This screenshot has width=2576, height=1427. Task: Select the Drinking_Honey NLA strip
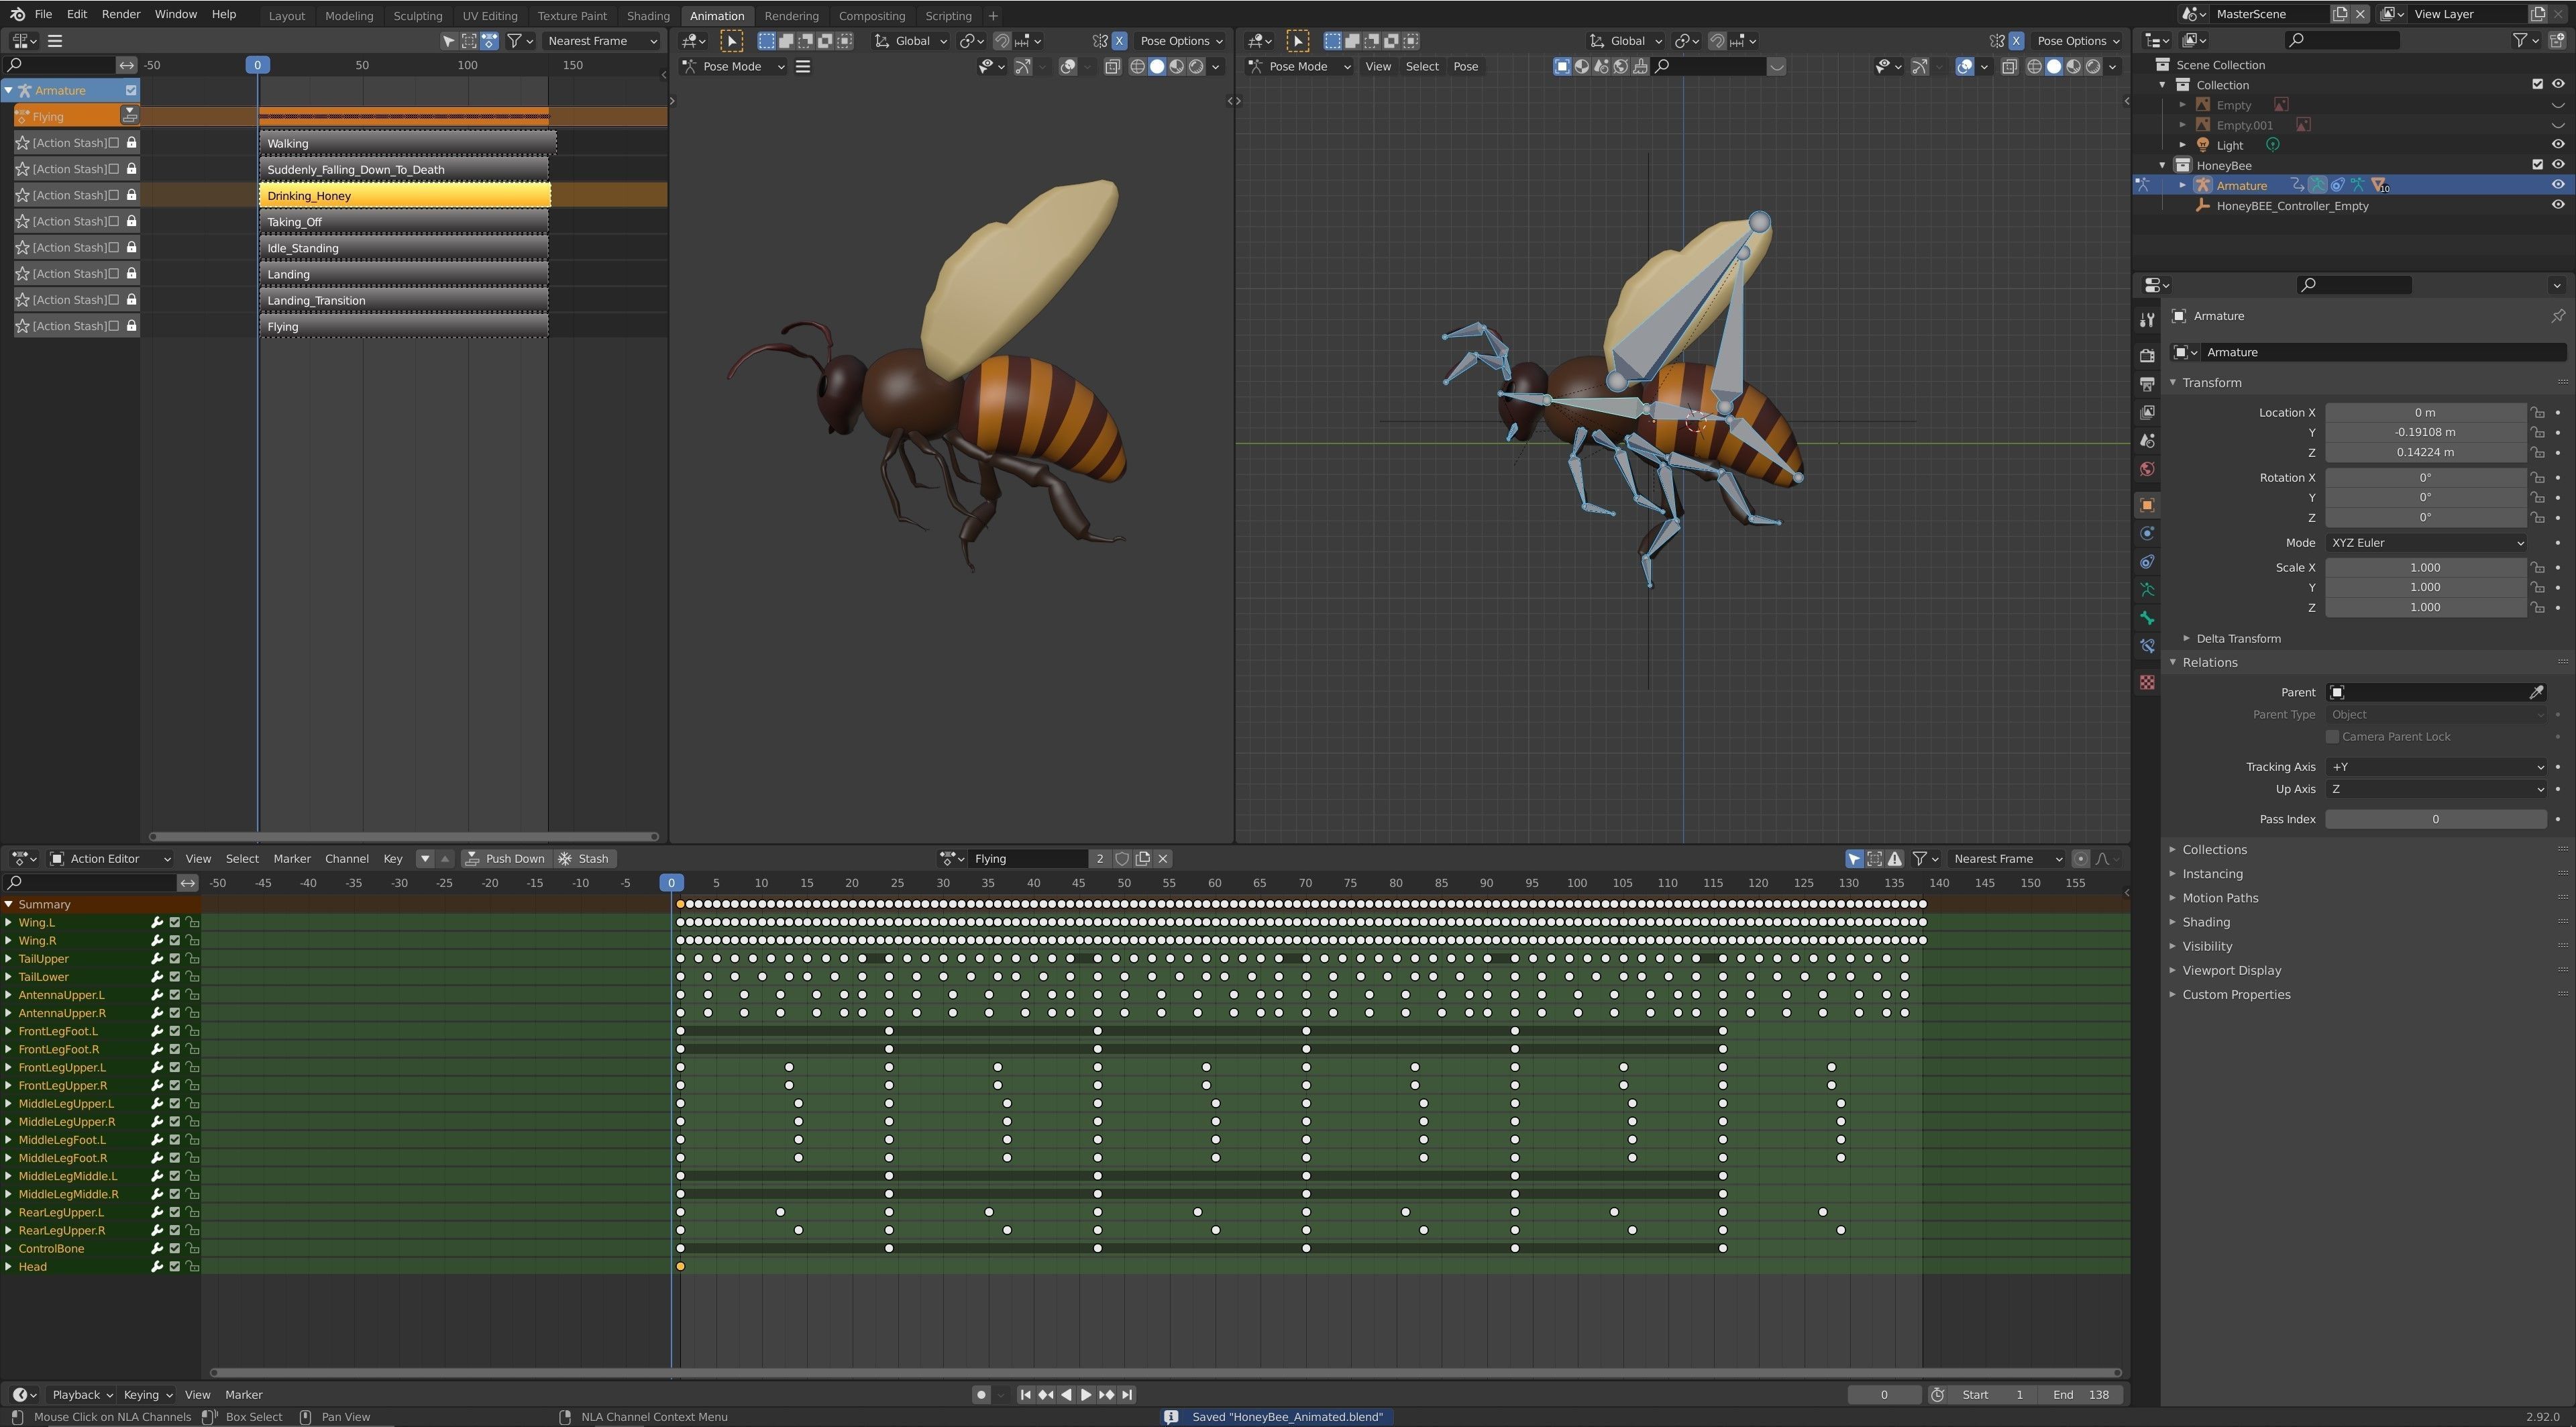point(404,195)
